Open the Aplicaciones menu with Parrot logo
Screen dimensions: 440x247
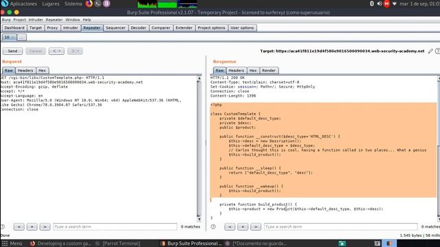click(19, 3)
